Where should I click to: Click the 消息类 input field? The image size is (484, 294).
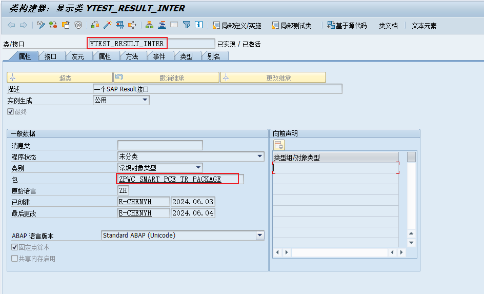(160, 145)
